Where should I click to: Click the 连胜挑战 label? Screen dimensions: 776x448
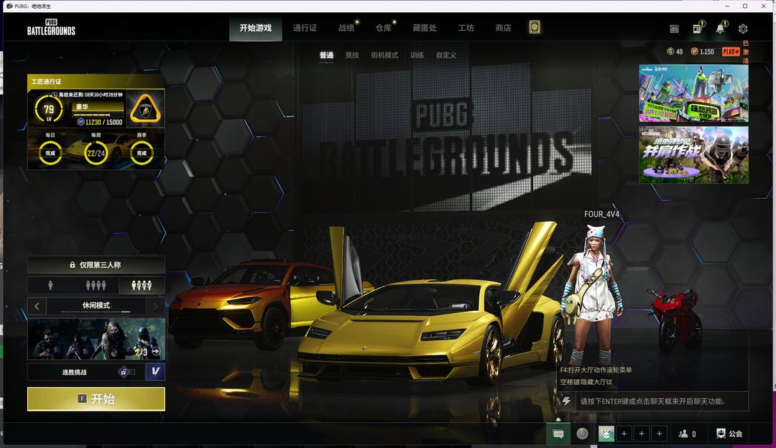pos(74,372)
